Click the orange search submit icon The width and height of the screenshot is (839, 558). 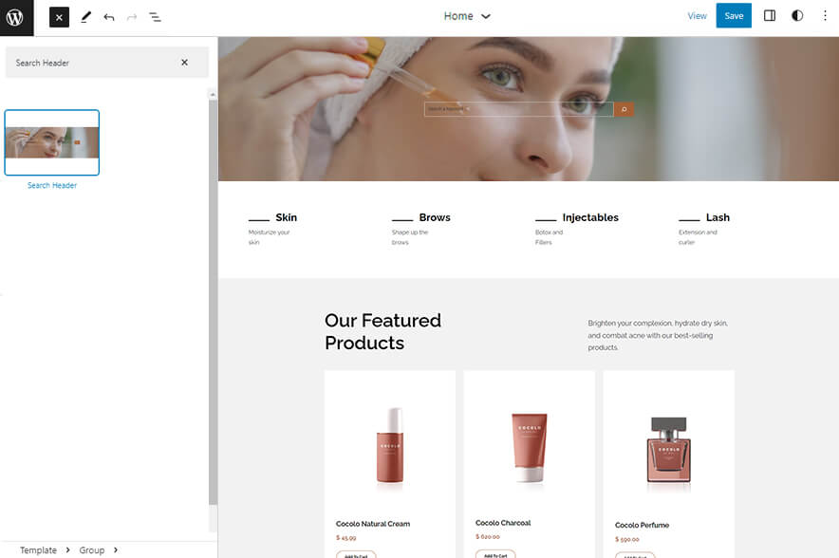624,108
